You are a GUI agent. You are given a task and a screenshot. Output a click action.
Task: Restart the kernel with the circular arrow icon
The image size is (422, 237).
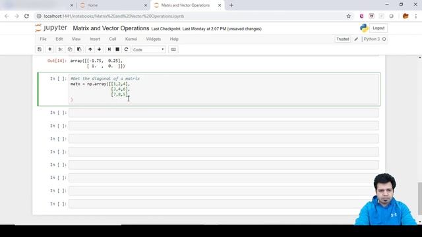coord(126,49)
